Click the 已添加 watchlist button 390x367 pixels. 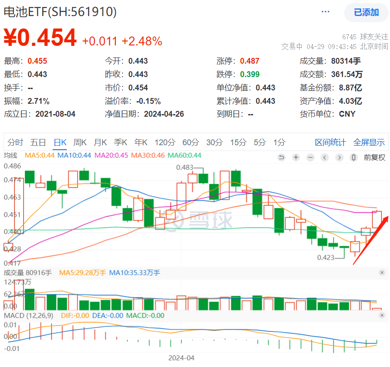click(365, 12)
